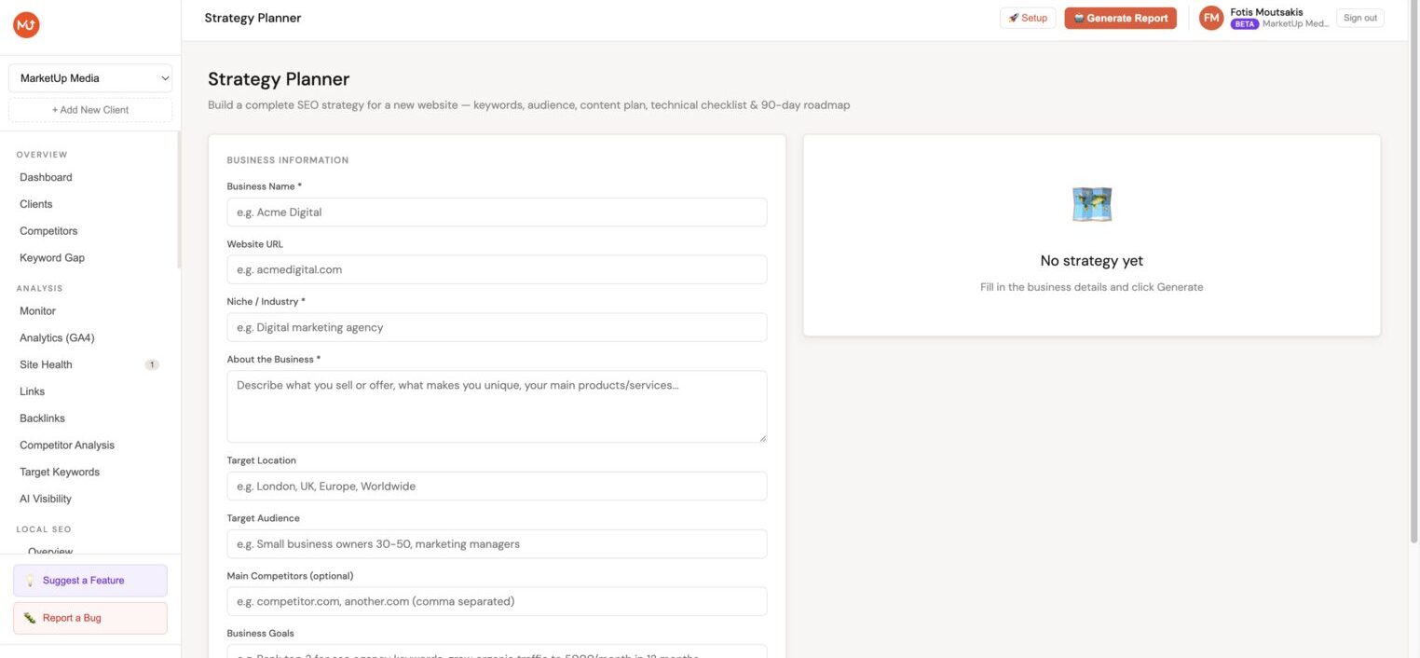Open Site Health section
This screenshot has height=658, width=1420.
pos(46,364)
